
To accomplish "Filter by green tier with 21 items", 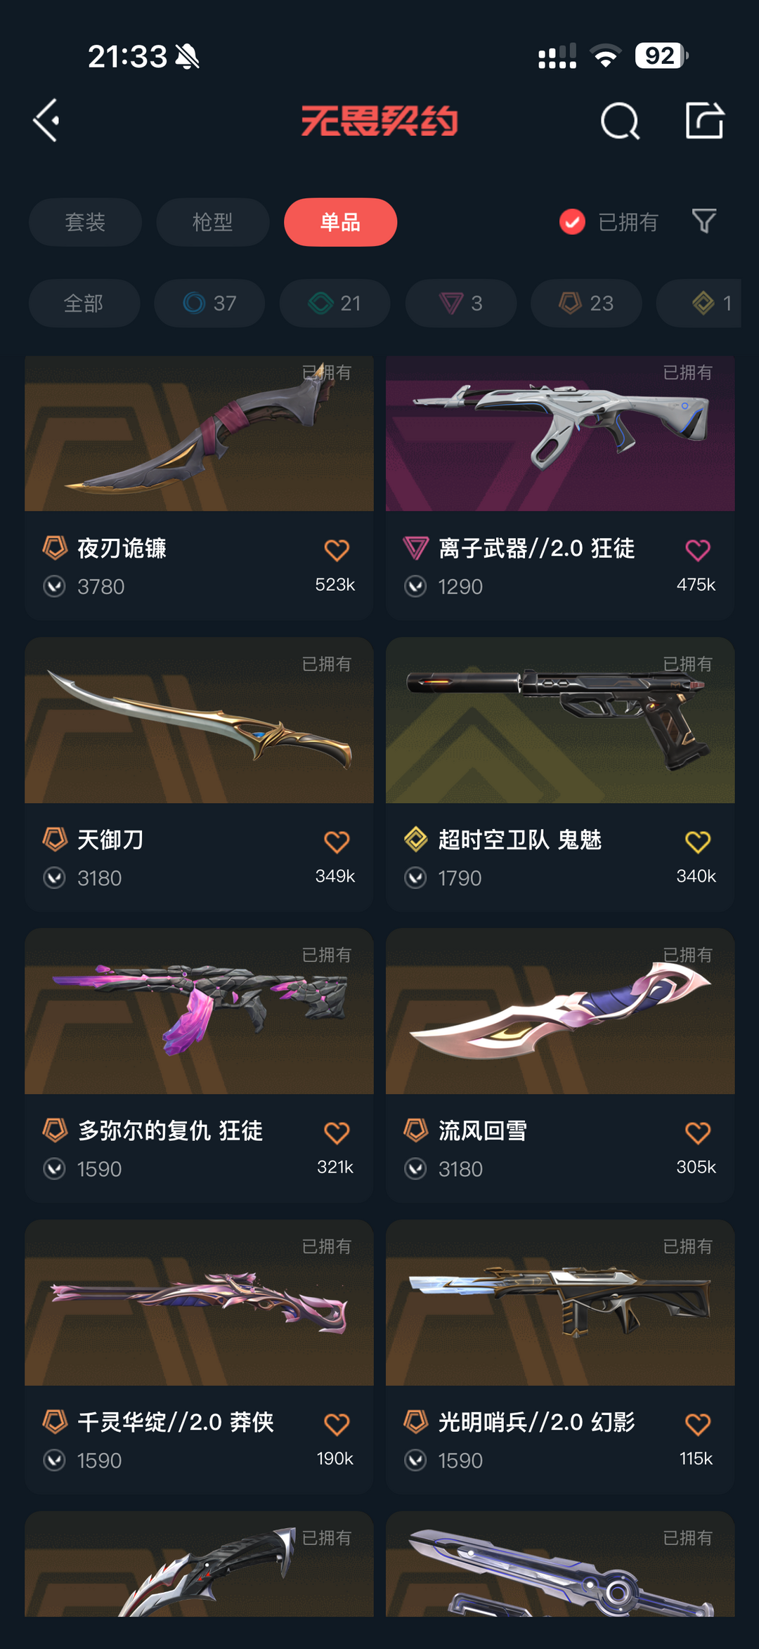I will coord(335,303).
